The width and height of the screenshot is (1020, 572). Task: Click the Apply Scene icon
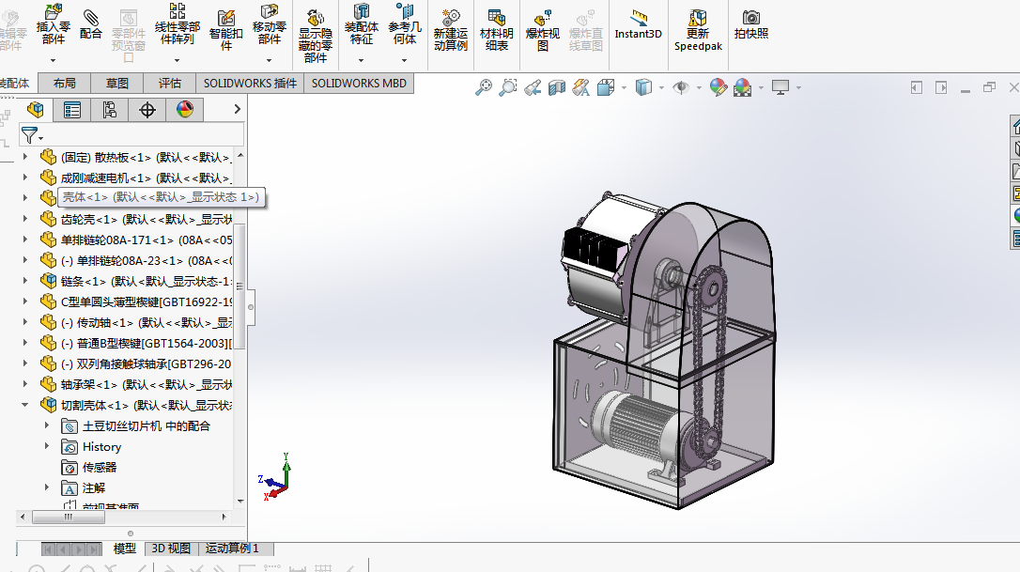click(742, 87)
